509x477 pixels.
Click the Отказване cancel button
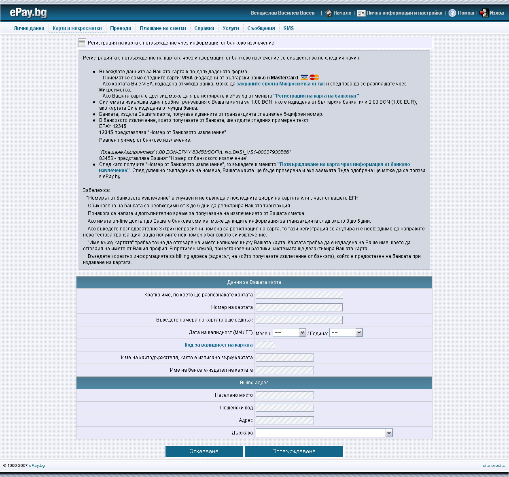point(204,451)
